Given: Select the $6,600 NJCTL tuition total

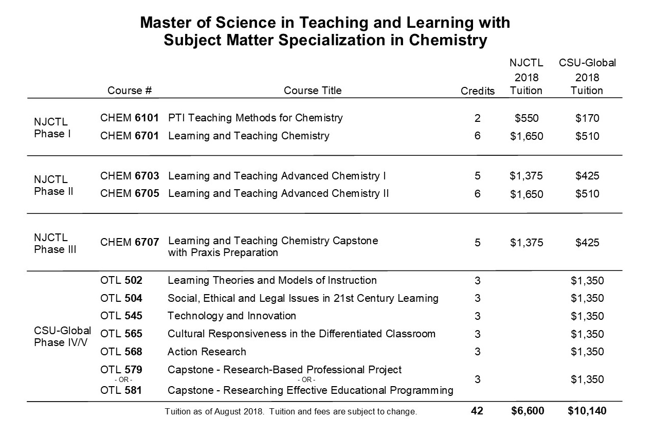Looking at the screenshot, I should point(526,411).
